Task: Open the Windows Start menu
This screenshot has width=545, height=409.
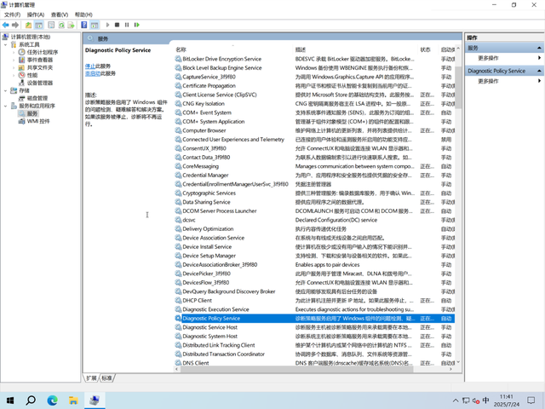Action: point(10,400)
